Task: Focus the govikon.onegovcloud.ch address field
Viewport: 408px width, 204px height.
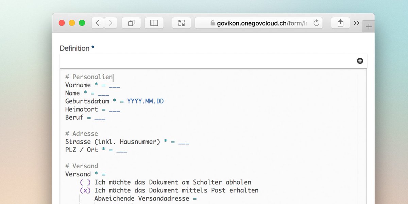Action: tap(259, 23)
